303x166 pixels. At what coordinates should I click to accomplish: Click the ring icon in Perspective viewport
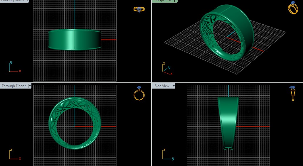tap(292, 8)
